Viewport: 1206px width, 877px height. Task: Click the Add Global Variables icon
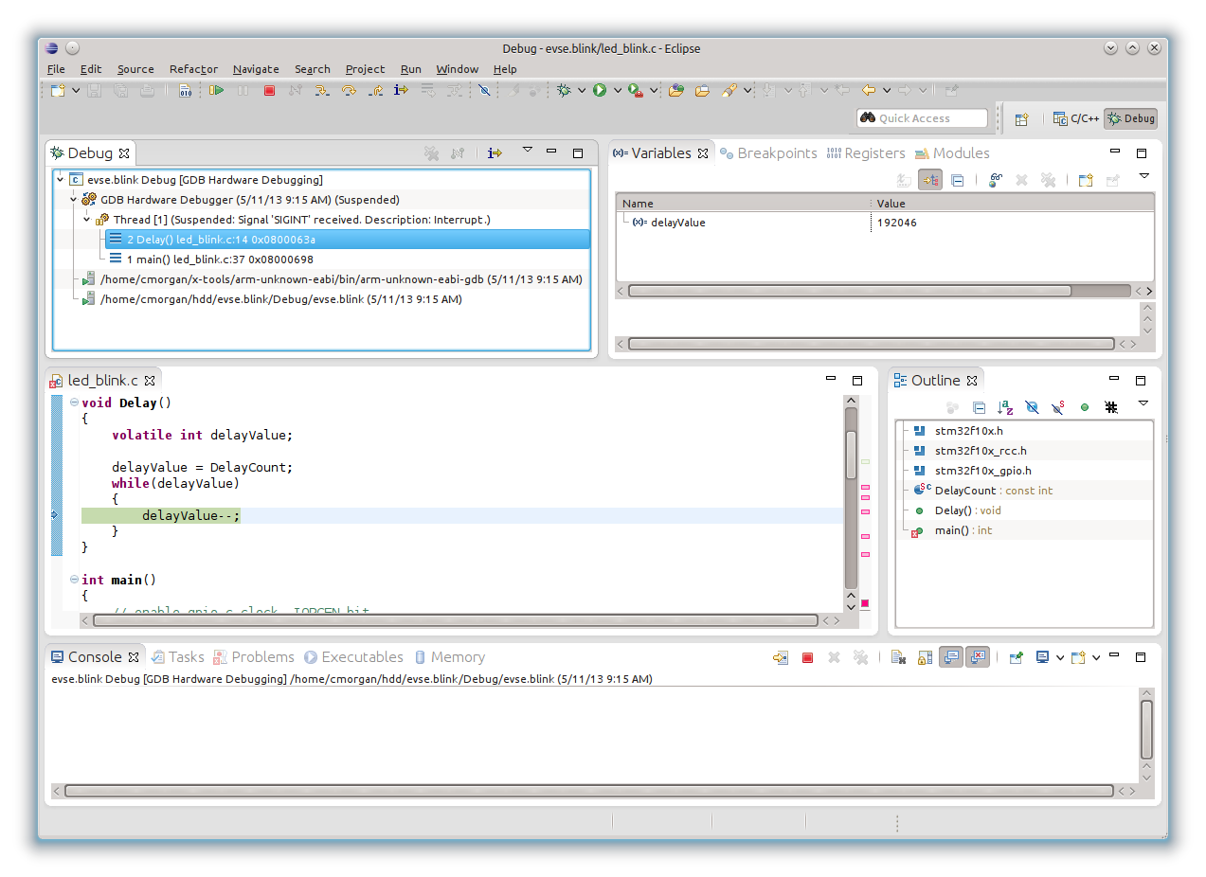996,180
